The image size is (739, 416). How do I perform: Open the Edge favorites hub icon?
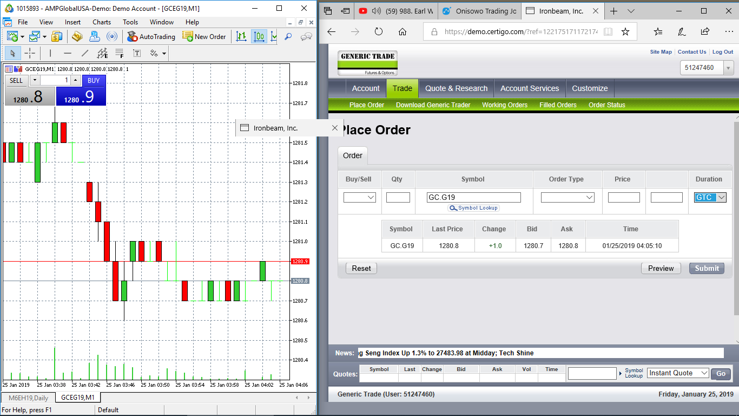(658, 31)
